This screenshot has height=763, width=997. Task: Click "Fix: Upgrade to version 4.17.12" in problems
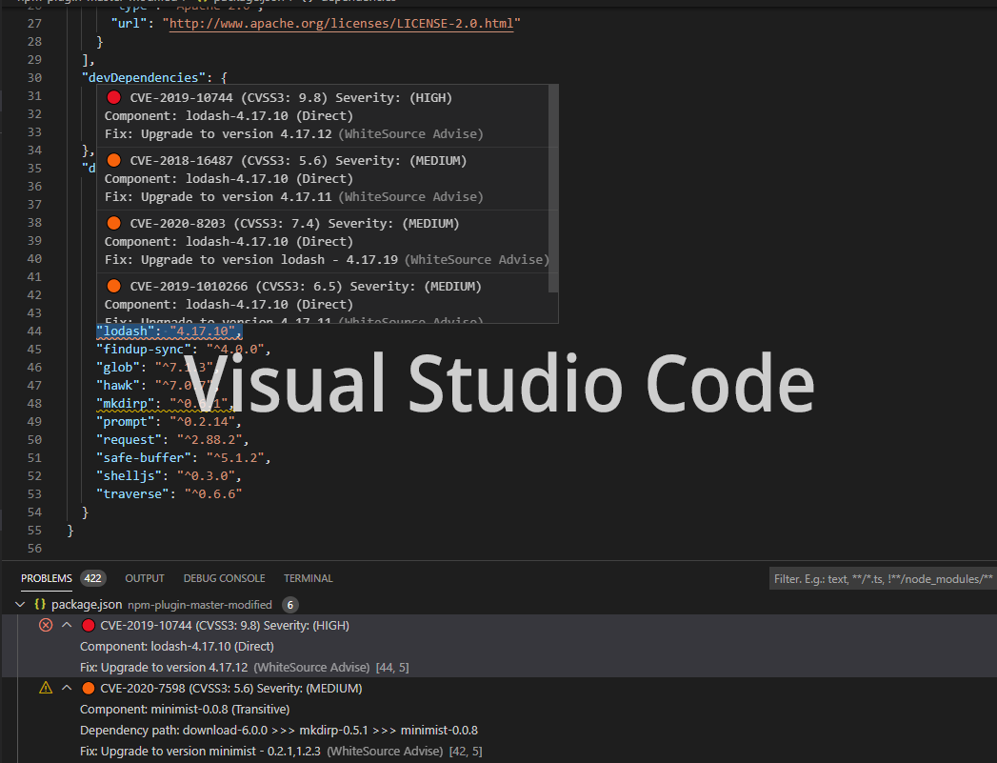(x=164, y=668)
